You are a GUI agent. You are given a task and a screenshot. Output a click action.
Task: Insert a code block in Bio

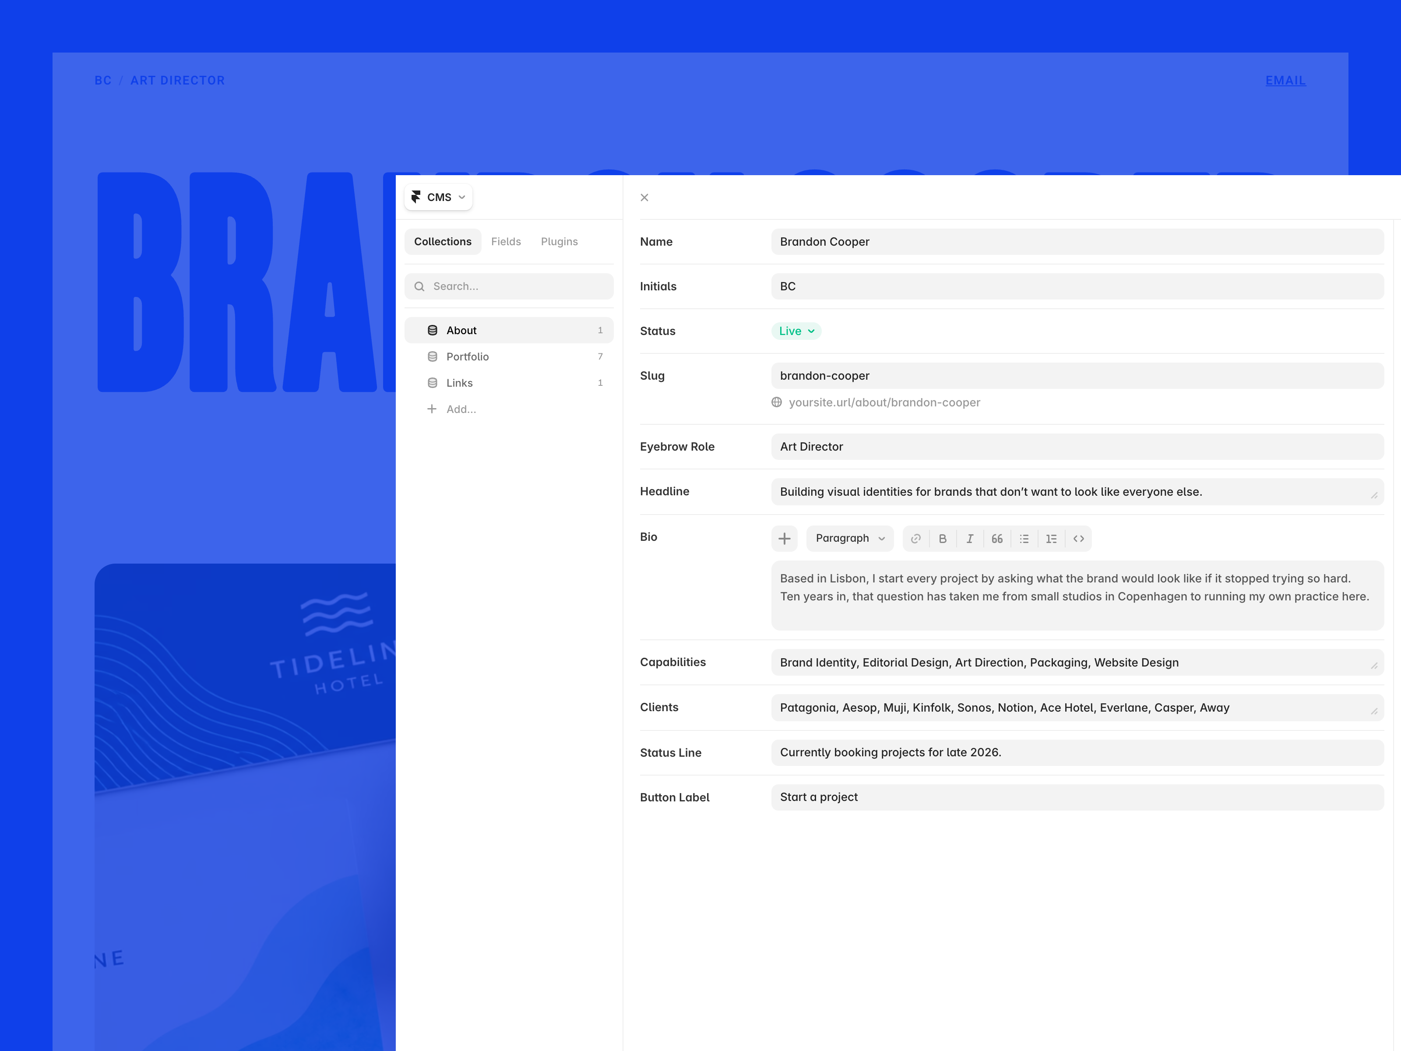(x=1079, y=539)
